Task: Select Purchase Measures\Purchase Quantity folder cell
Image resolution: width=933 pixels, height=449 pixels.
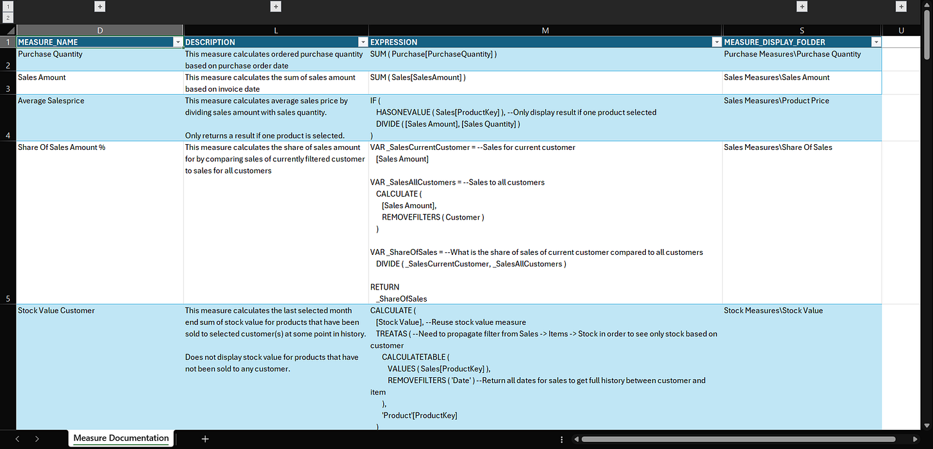Action: pyautogui.click(x=802, y=60)
